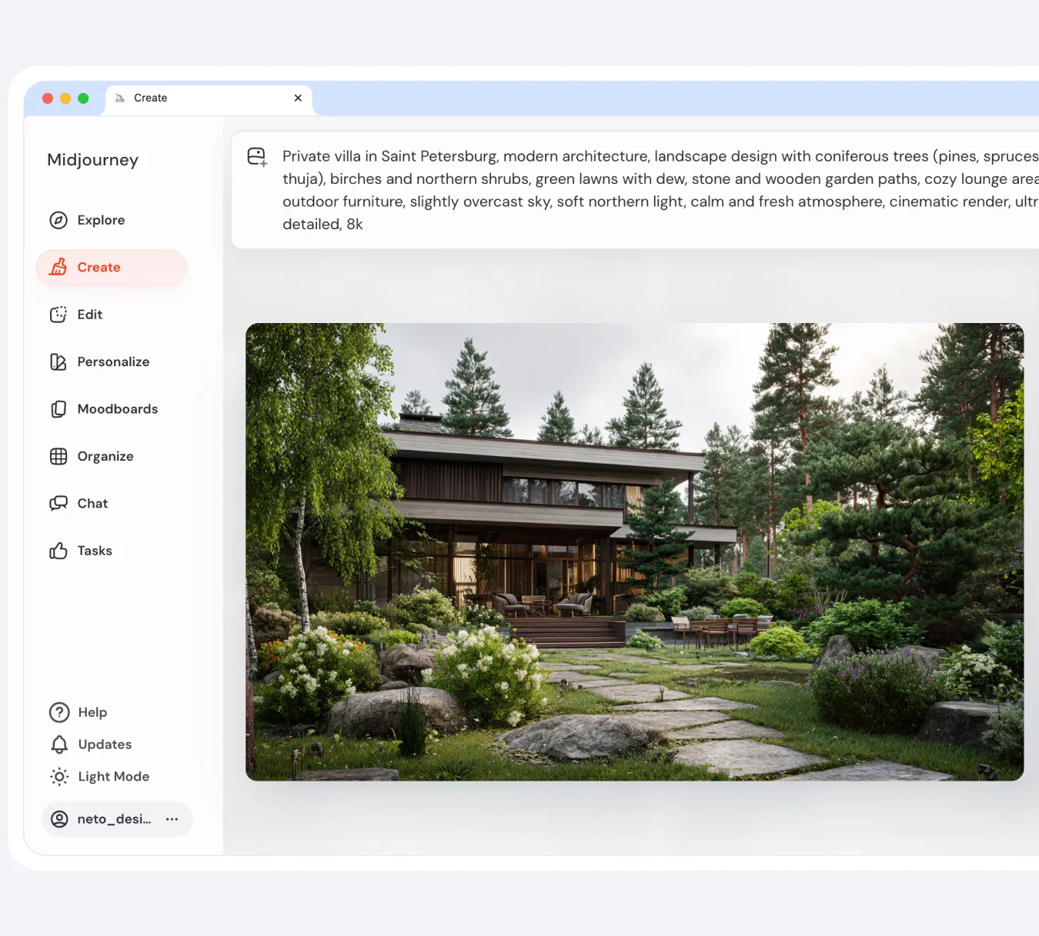Open the generated villa image
The width and height of the screenshot is (1039, 936).
634,551
